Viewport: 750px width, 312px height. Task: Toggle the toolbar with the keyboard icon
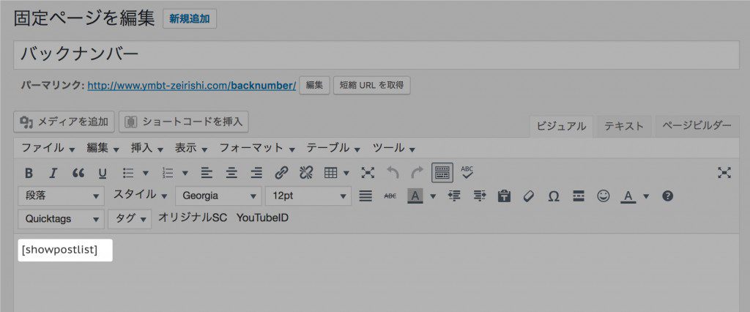442,173
